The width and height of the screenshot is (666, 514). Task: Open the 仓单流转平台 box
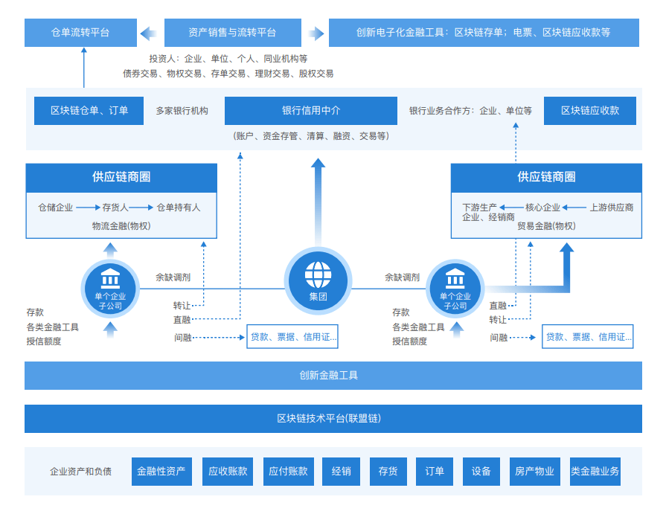(x=82, y=32)
